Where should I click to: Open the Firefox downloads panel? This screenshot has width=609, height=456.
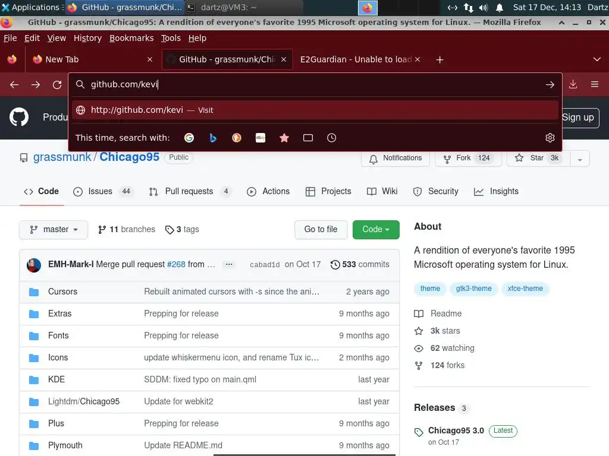coord(573,84)
